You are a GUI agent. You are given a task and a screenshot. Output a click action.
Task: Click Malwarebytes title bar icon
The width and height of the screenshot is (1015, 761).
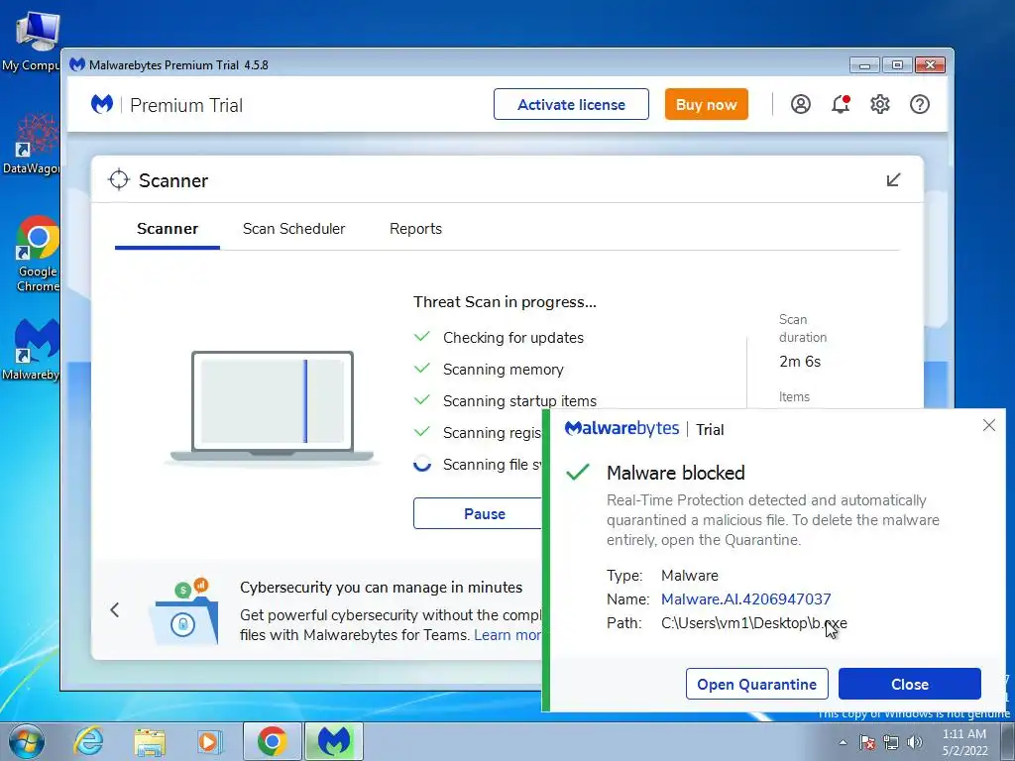tap(77, 64)
